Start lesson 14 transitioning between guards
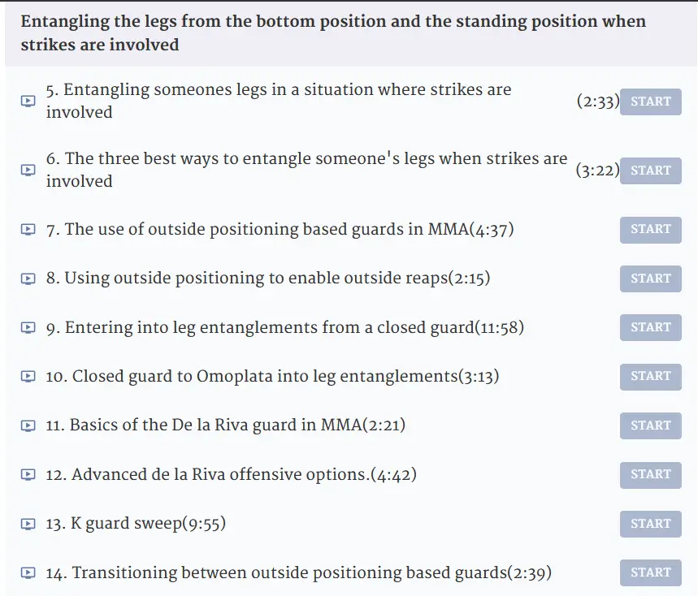 [650, 573]
